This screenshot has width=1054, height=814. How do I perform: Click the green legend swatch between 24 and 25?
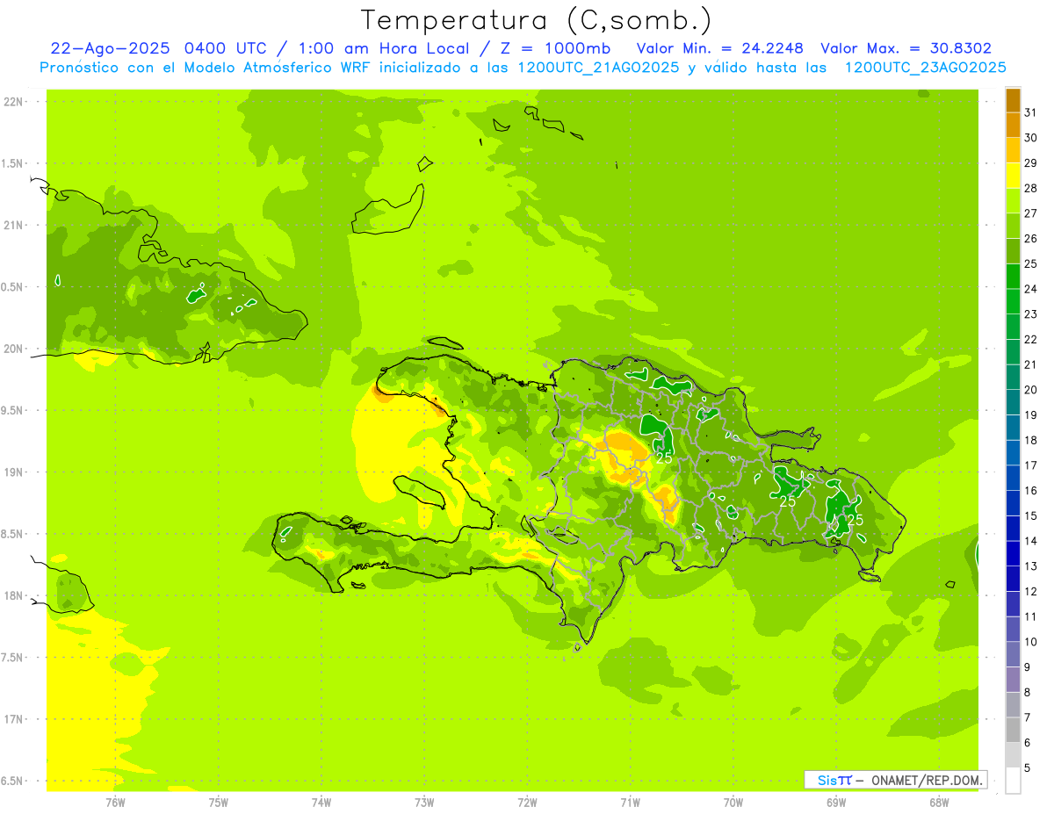click(x=1013, y=277)
